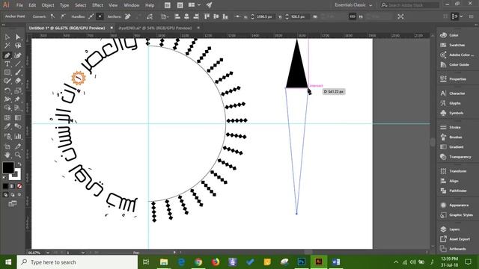Select the Selection tool arrow
The image size is (479, 269).
7,37
